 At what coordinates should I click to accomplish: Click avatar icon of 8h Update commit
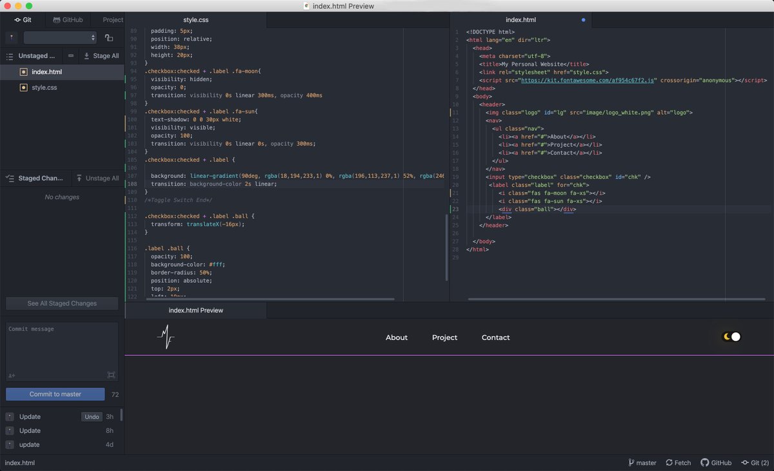[x=10, y=430]
